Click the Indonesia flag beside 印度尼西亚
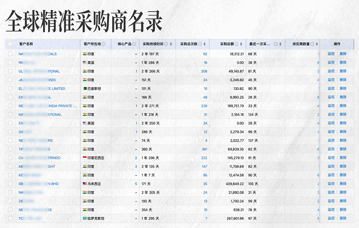 pyautogui.click(x=84, y=158)
